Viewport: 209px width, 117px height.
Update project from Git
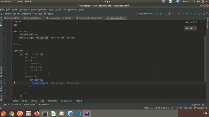[x=183, y=14]
